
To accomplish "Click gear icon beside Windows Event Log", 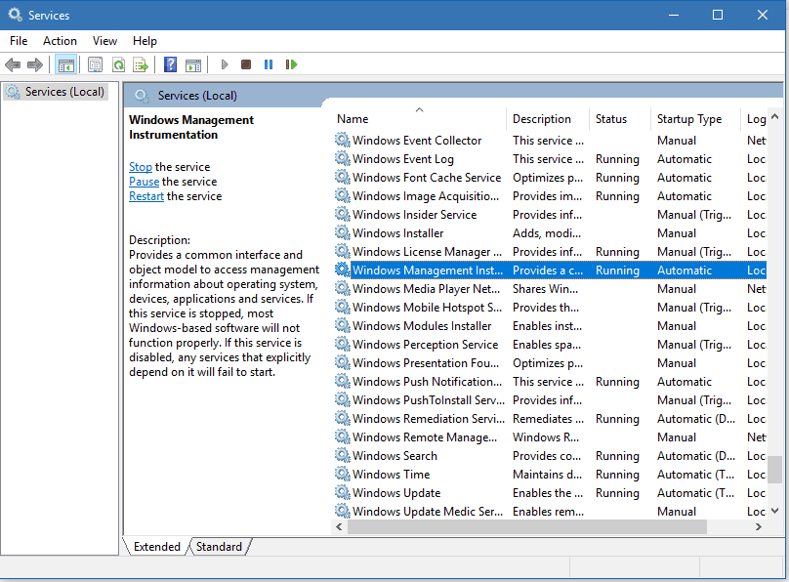I will tap(342, 158).
